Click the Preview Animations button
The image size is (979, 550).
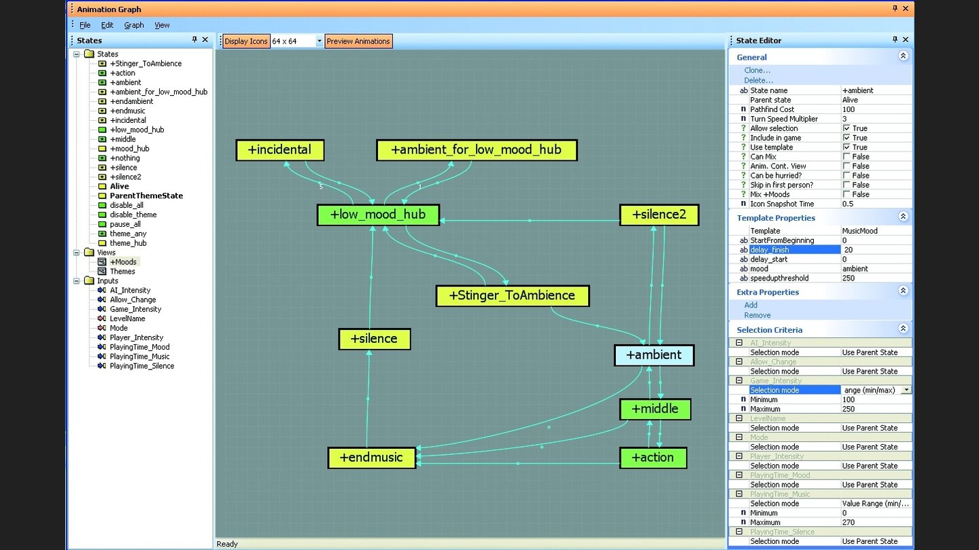(x=358, y=41)
